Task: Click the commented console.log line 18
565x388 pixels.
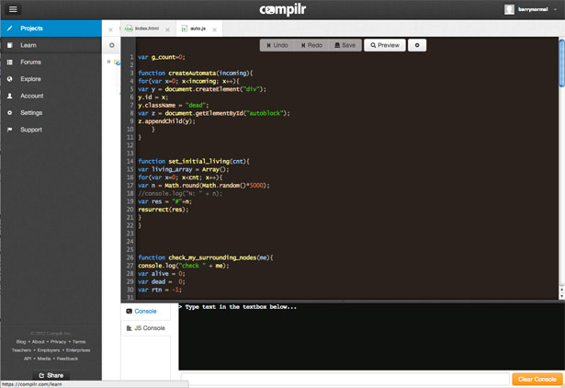Action: [x=180, y=193]
